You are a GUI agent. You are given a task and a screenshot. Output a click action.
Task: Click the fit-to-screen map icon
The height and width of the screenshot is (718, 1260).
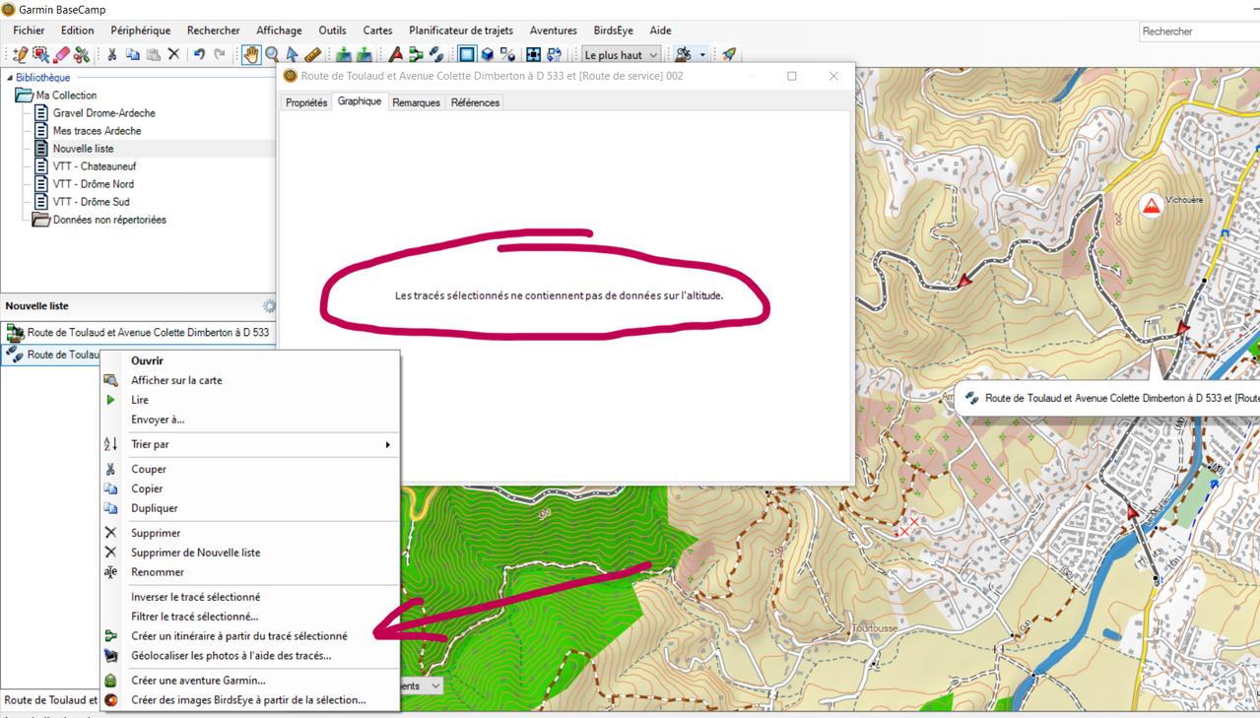[533, 55]
